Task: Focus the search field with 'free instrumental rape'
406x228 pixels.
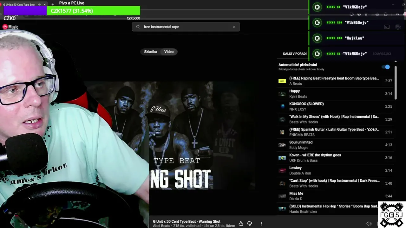Action: (x=186, y=27)
